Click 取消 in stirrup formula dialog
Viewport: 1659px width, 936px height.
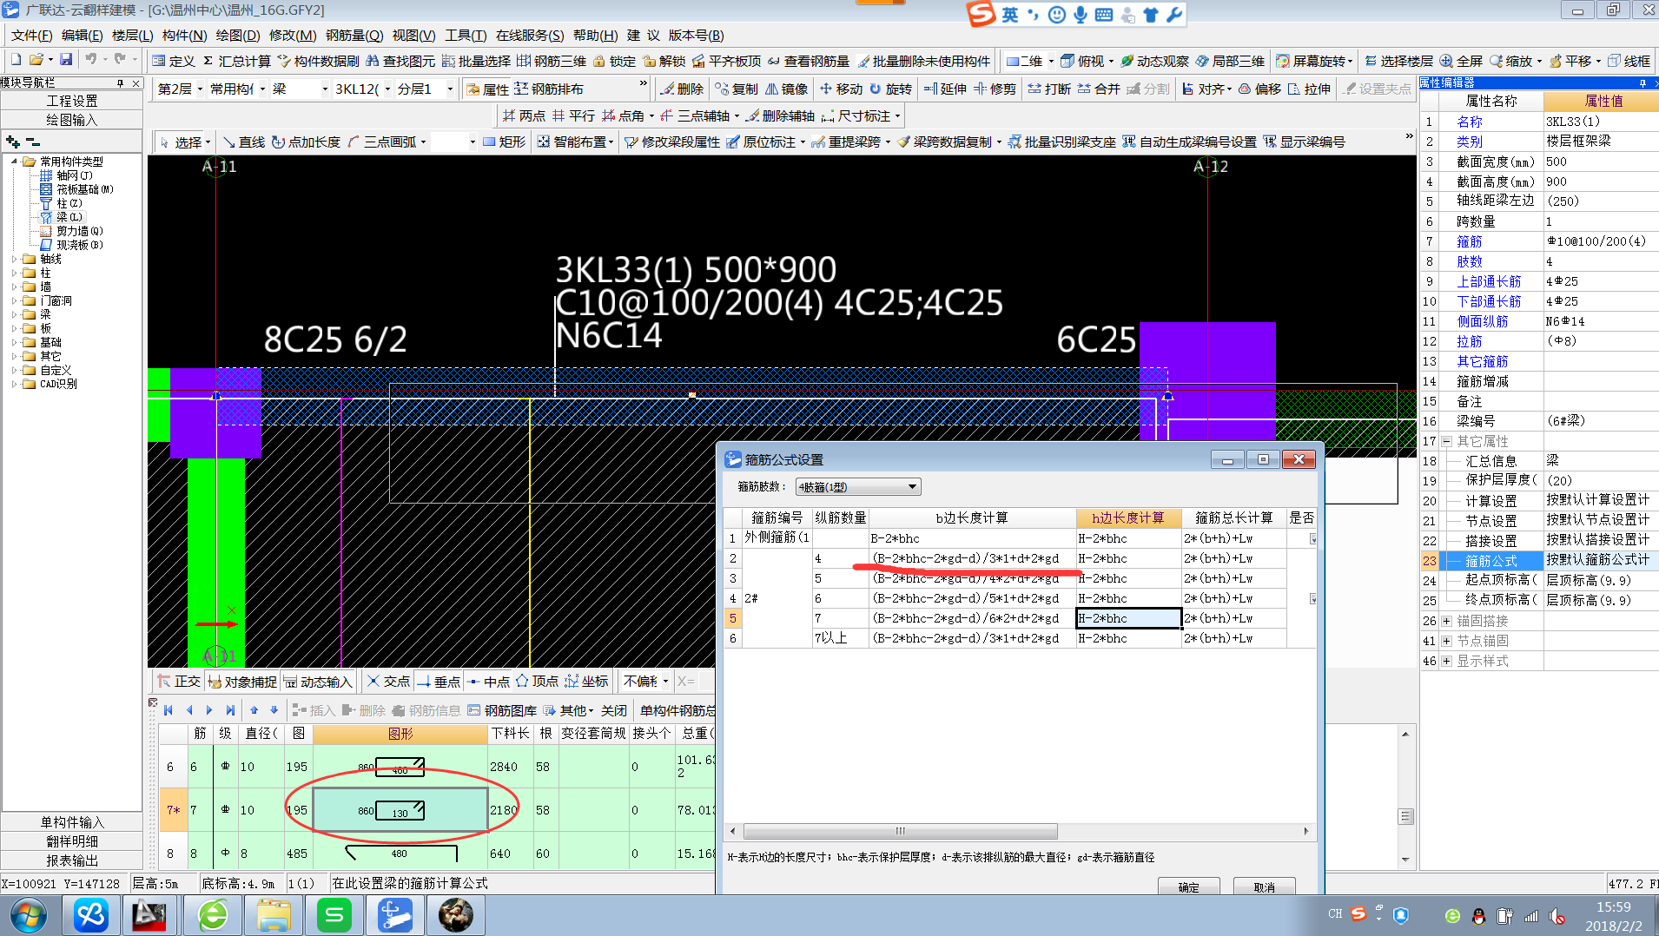(1265, 887)
